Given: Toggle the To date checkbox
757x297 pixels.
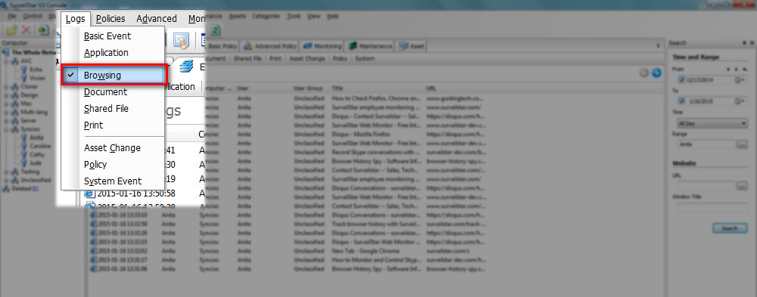Looking at the screenshot, I should click(x=682, y=101).
